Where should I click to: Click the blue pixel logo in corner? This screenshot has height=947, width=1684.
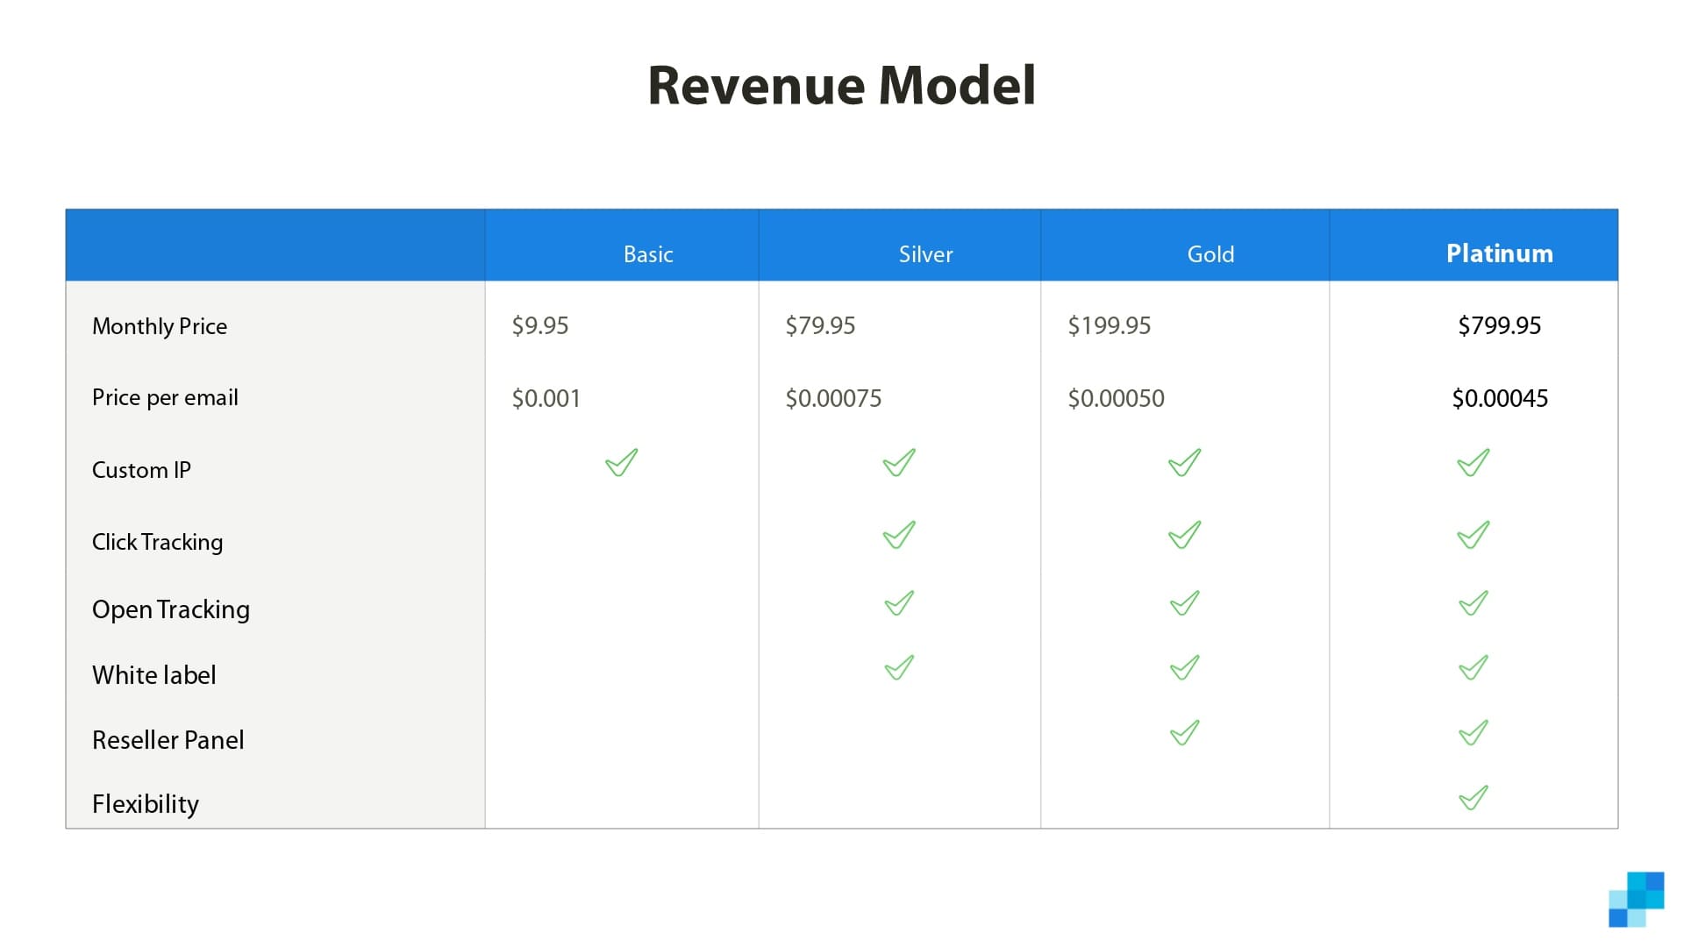pos(1636,900)
